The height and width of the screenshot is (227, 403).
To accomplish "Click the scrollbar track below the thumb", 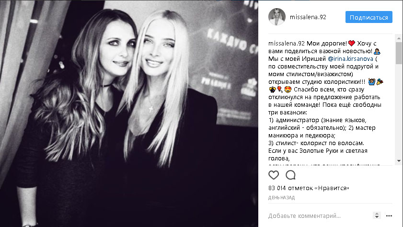I will [399, 111].
